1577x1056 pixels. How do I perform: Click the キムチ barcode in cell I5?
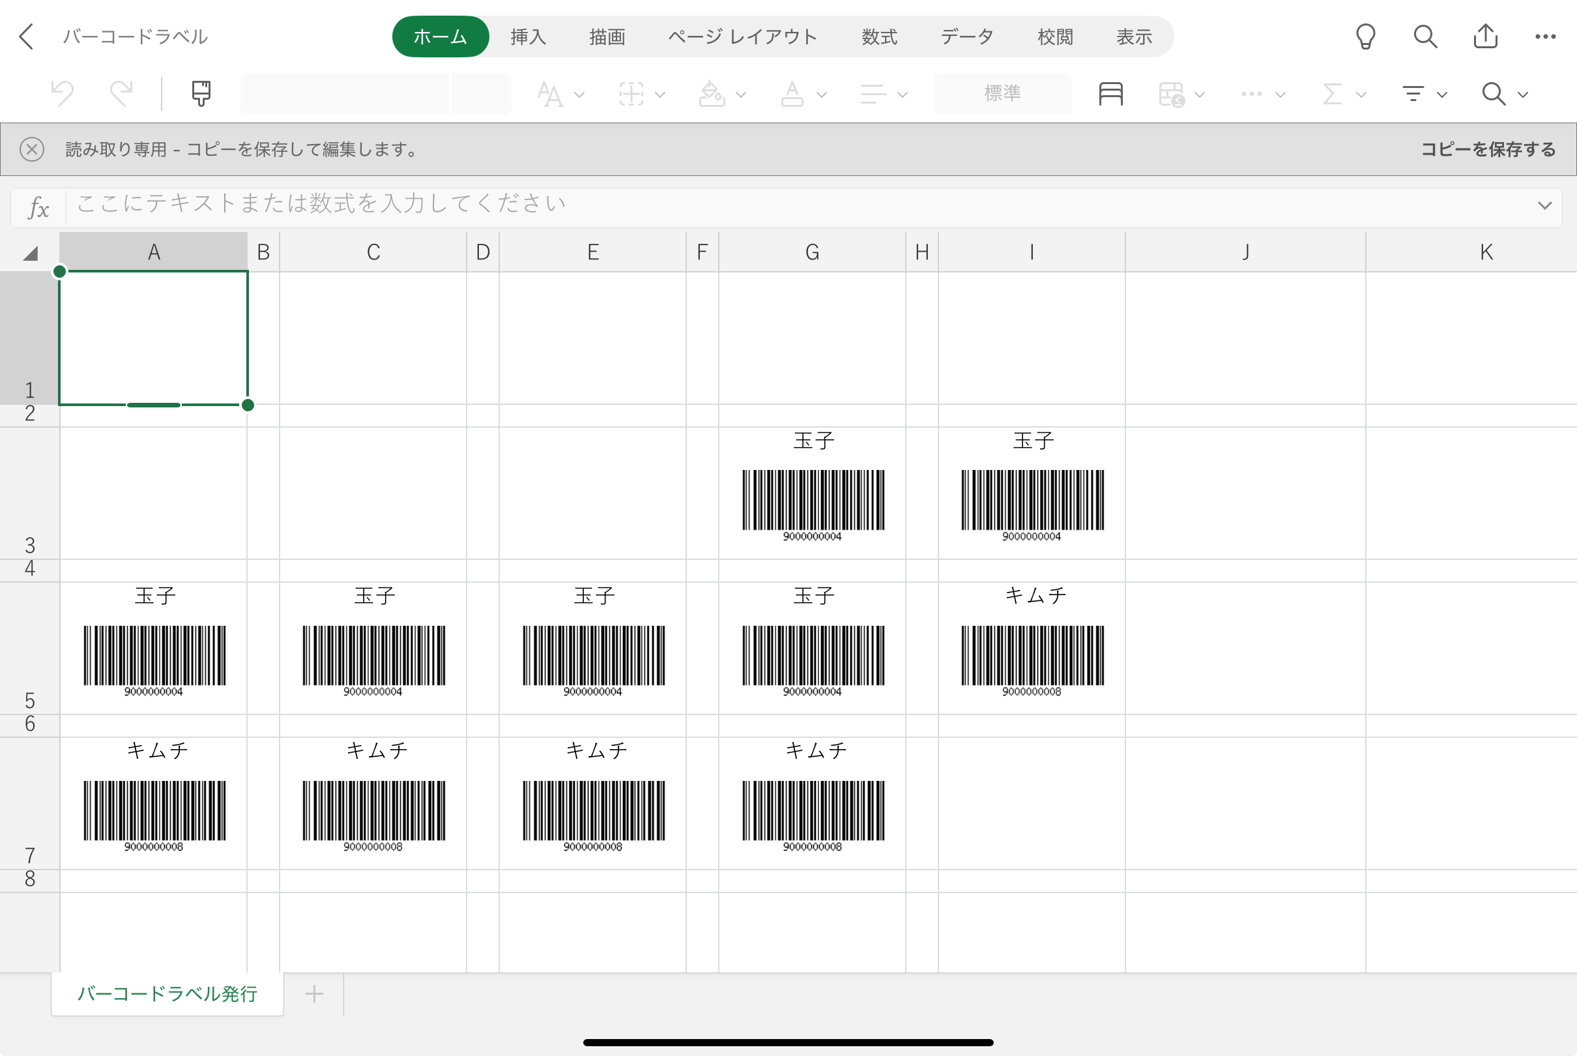coord(1032,661)
